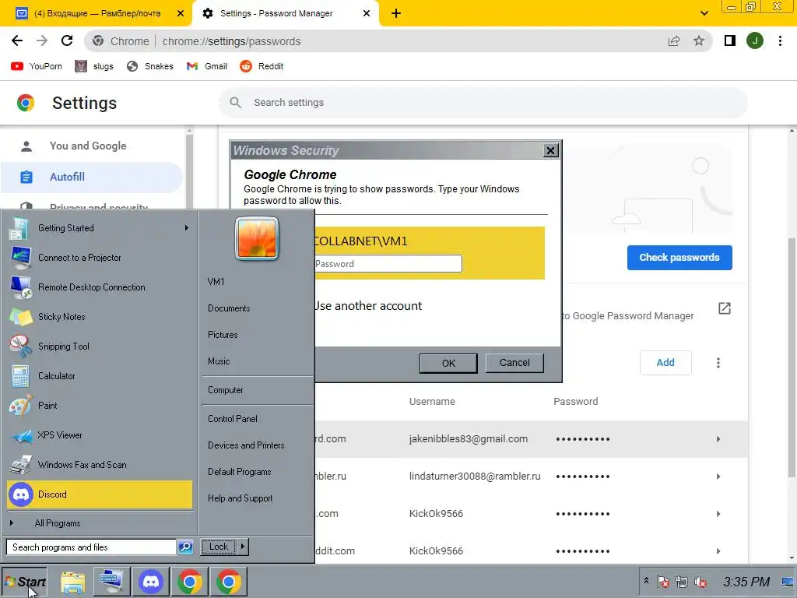
Task: Launch Sticky Notes from Start menu
Action: point(100,316)
